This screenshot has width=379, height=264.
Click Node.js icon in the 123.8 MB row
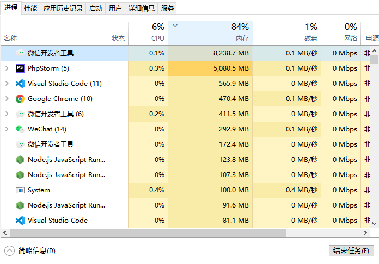[x=20, y=160]
